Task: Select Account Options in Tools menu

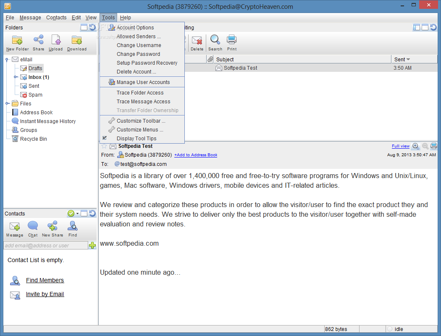Action: pyautogui.click(x=142, y=28)
